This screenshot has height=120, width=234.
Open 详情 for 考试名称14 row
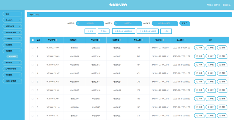click(199, 56)
